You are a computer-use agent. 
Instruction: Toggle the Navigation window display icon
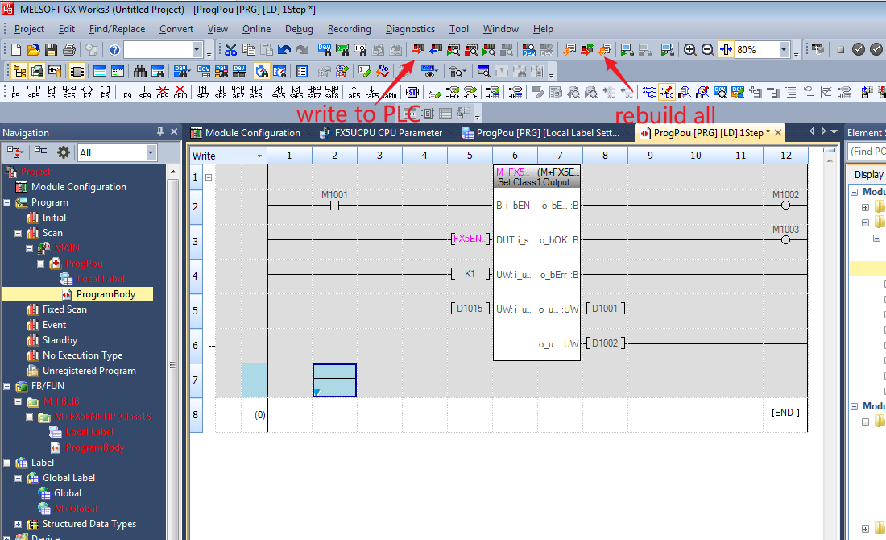coord(18,71)
